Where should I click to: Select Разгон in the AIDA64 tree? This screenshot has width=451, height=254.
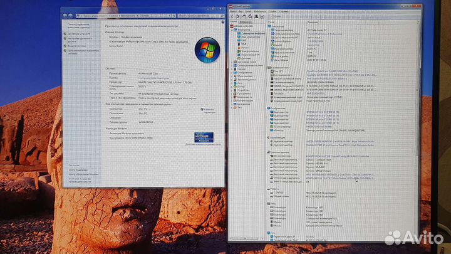(x=243, y=48)
